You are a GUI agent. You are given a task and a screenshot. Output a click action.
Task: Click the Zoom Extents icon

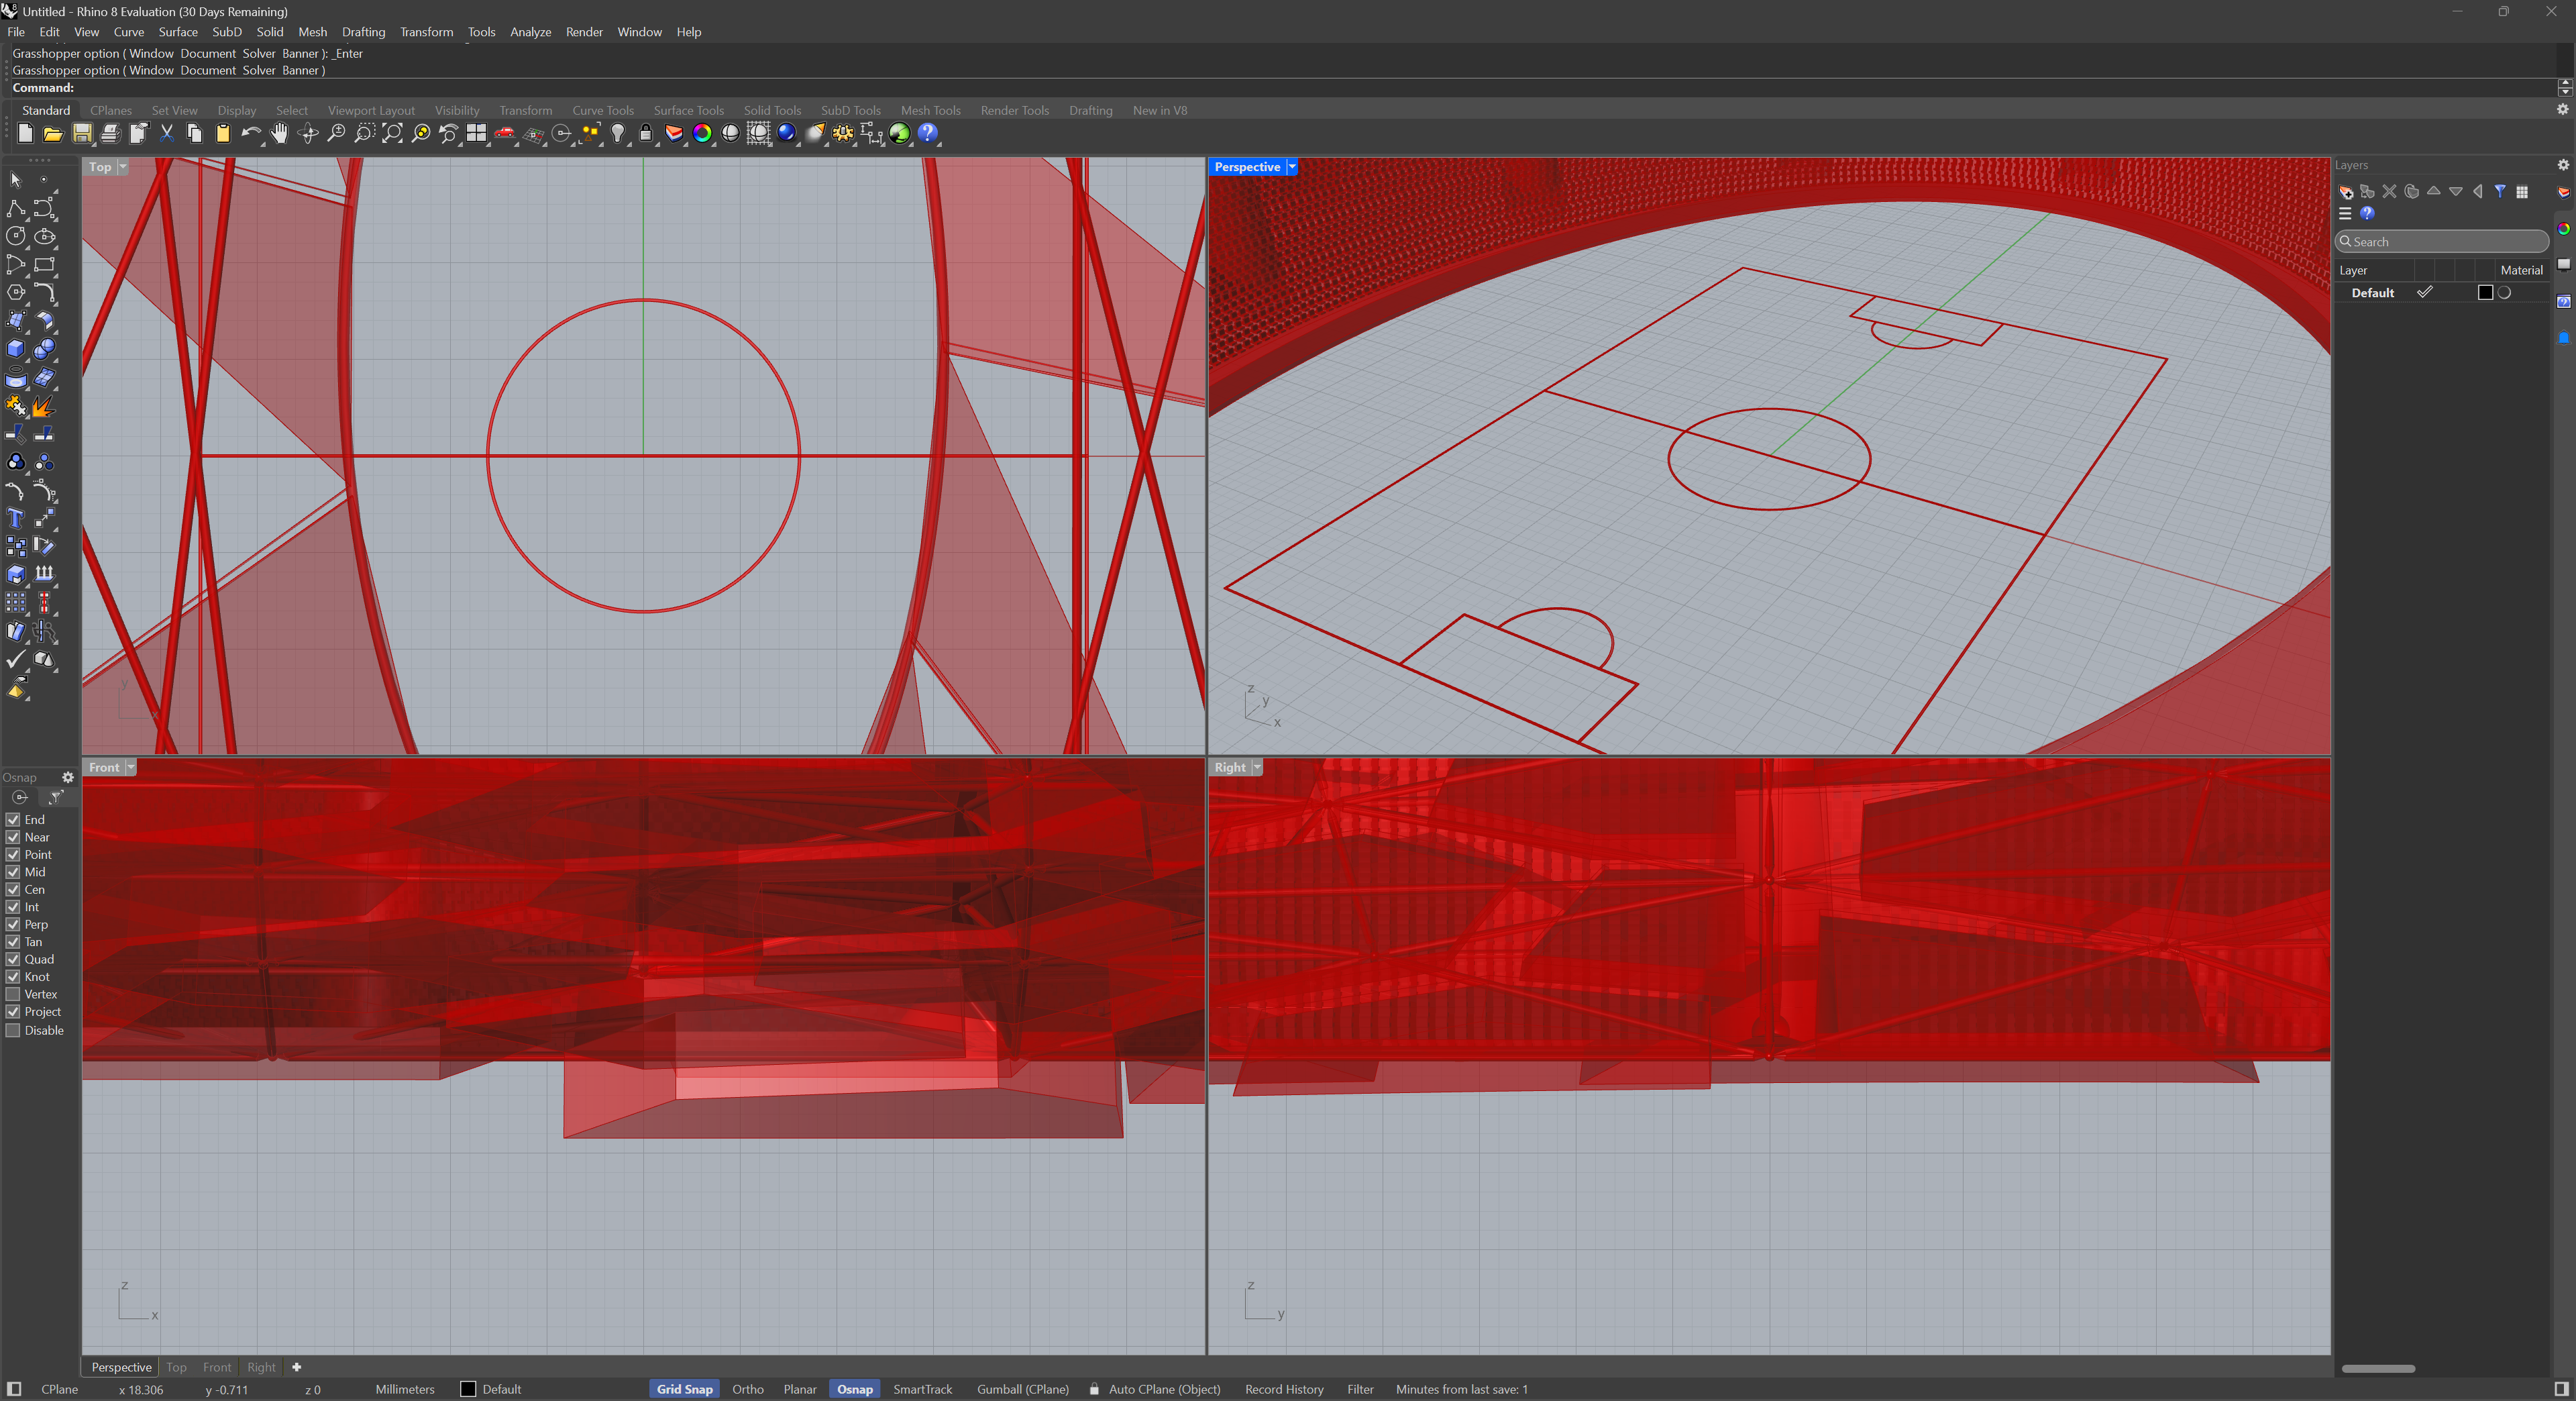[393, 133]
